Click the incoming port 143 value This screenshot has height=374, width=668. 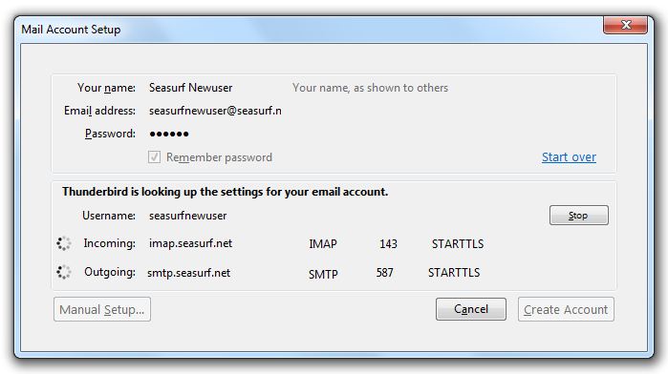[388, 244]
